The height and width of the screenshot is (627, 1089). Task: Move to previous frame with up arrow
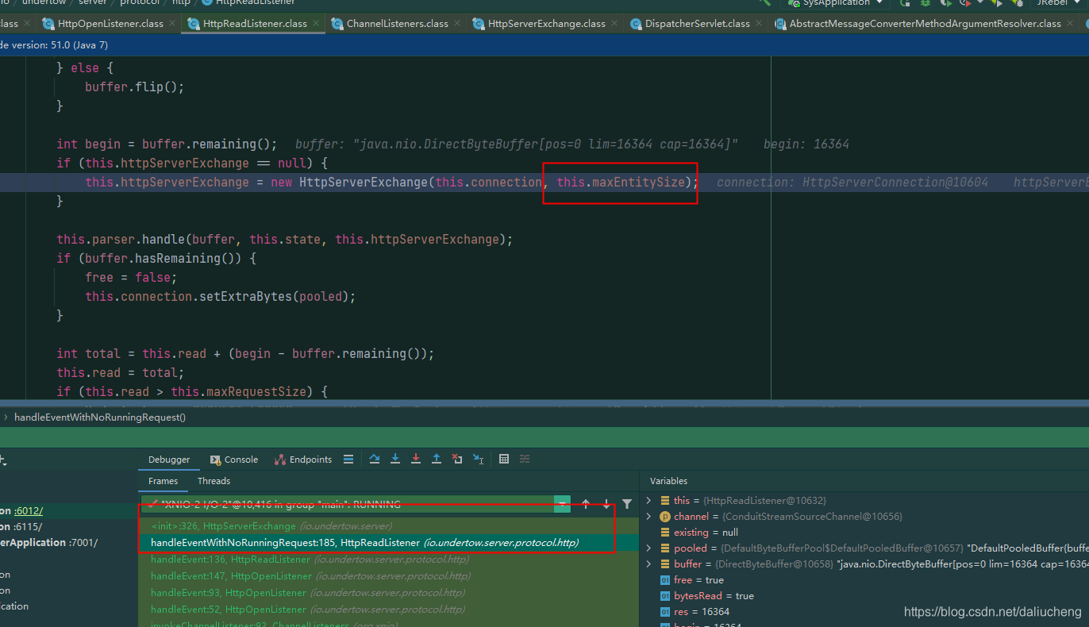click(586, 504)
